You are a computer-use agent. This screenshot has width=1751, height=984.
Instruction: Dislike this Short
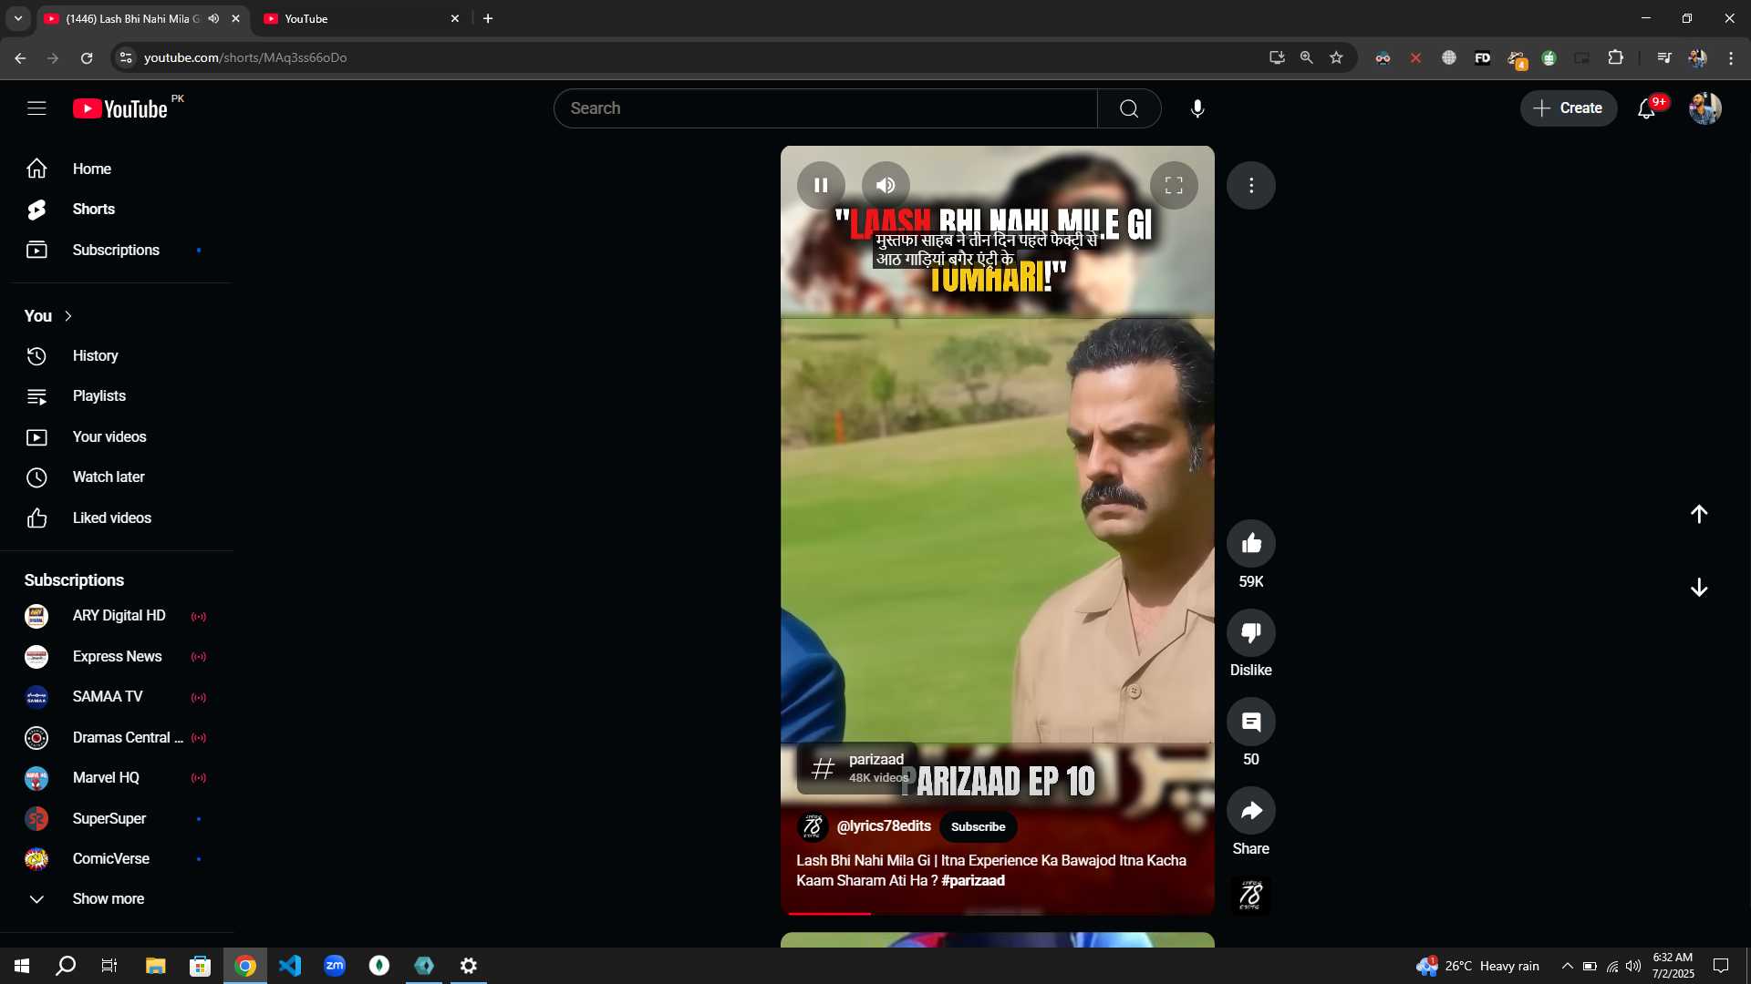tap(1251, 632)
